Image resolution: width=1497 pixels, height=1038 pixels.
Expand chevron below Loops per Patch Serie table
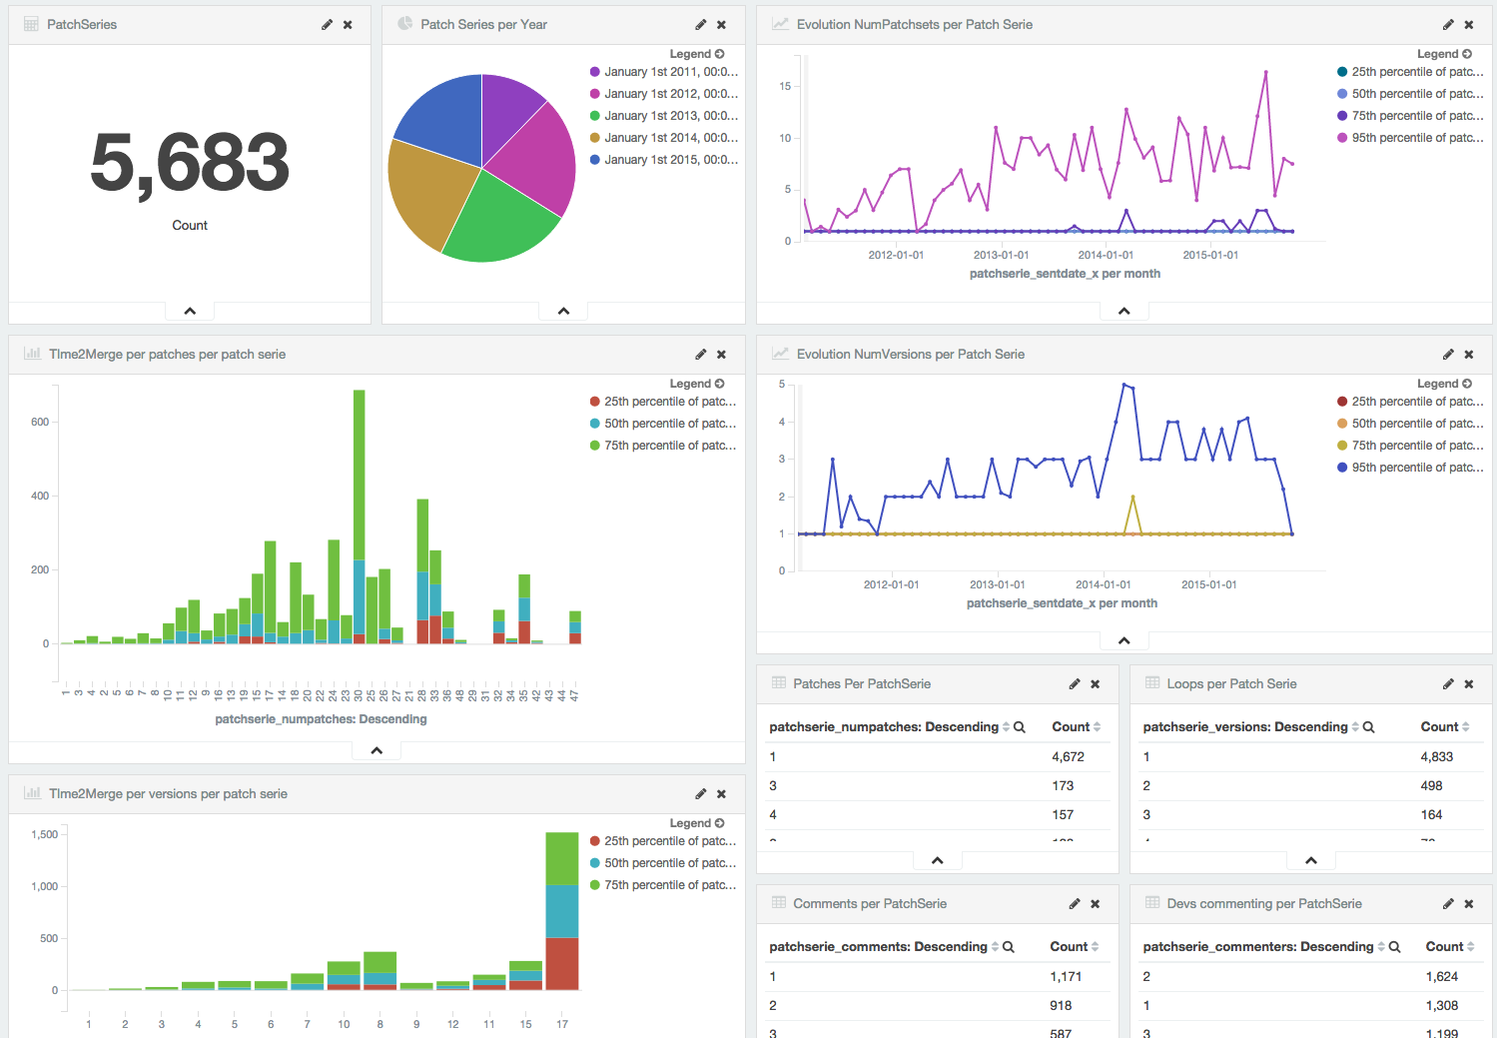[x=1311, y=860]
